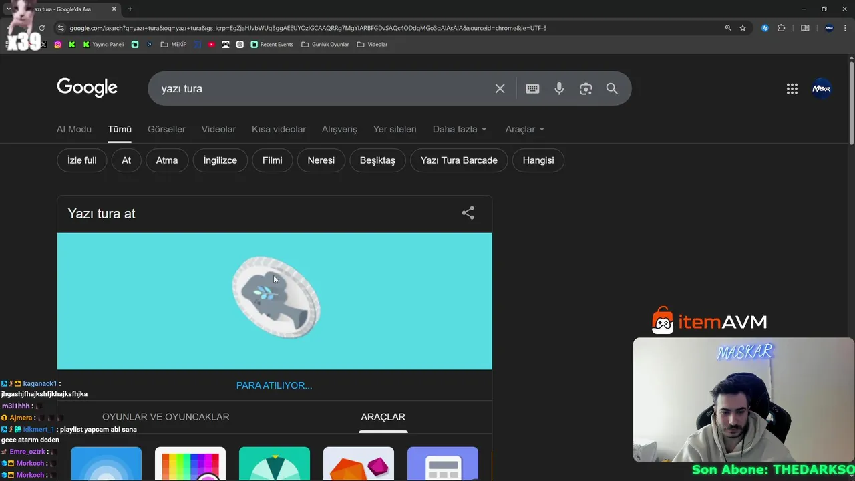Open reading mode side panel icon
The height and width of the screenshot is (481, 855).
(805, 28)
